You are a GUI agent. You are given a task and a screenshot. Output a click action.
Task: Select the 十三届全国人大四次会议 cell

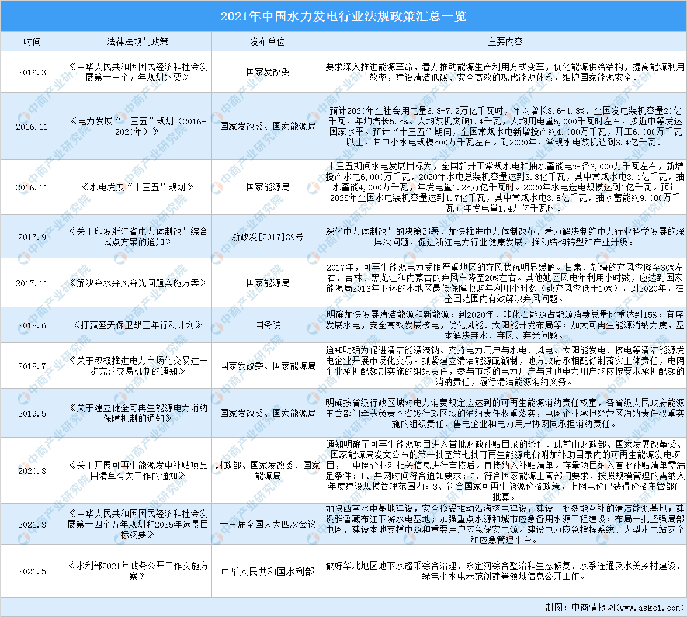pyautogui.click(x=268, y=524)
